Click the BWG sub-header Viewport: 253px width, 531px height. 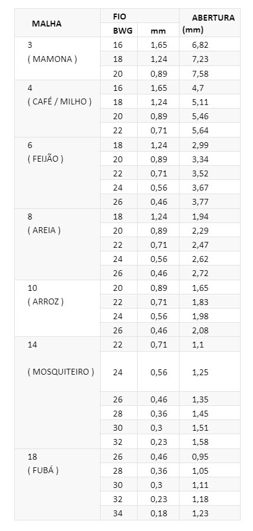tap(119, 30)
